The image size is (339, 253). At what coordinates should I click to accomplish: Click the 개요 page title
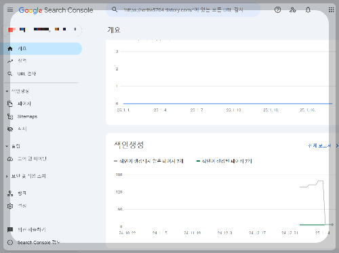(x=114, y=30)
